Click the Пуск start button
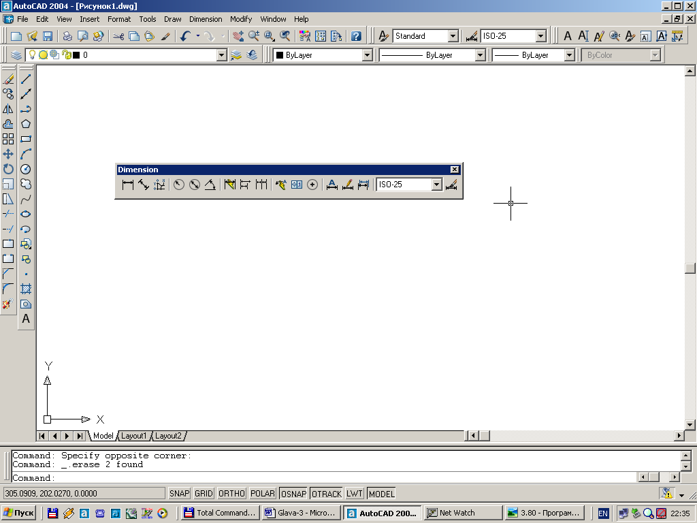This screenshot has width=697, height=523. click(x=18, y=513)
